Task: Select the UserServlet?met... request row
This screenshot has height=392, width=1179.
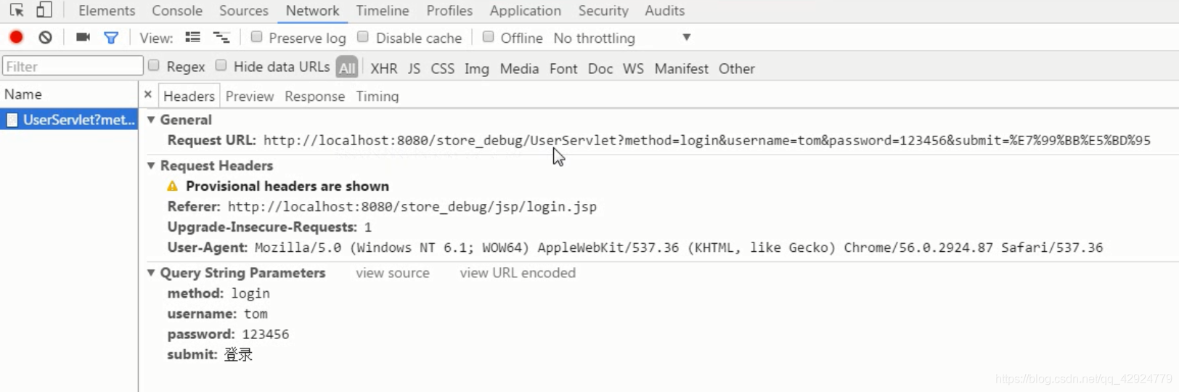Action: [69, 120]
